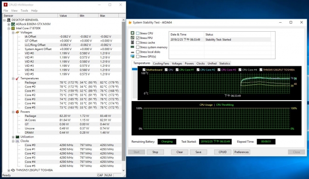The image size is (309, 179).
Task: Click the Temperatures thermometer icon
Action: pos(17,78)
